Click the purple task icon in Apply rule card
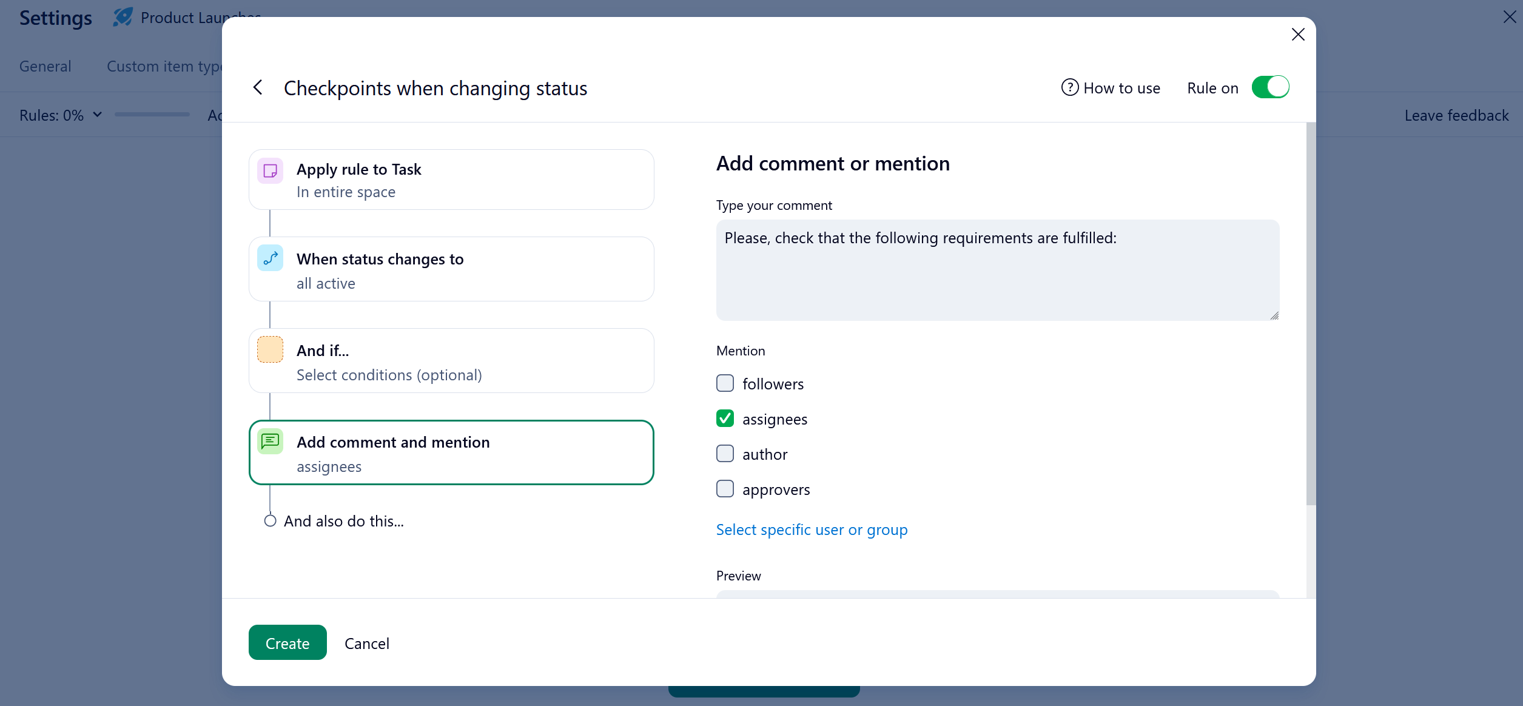 (x=270, y=170)
